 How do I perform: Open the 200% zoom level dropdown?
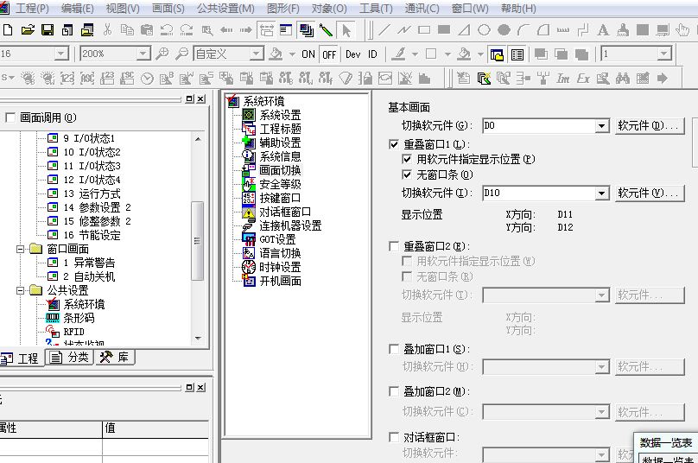(x=143, y=54)
